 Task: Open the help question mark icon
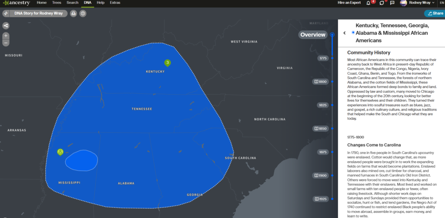click(x=83, y=13)
